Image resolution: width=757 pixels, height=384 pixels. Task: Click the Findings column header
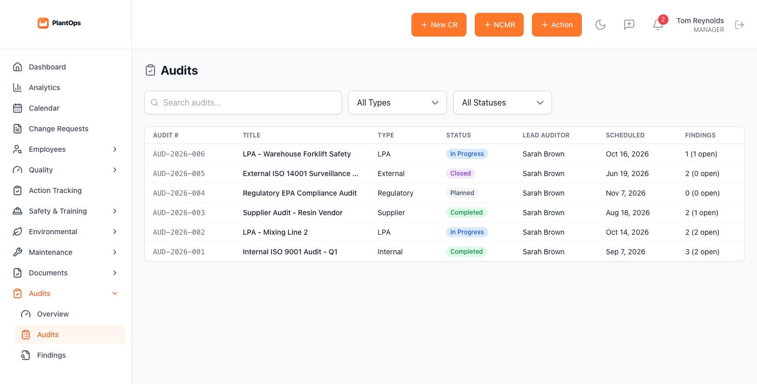coord(700,135)
